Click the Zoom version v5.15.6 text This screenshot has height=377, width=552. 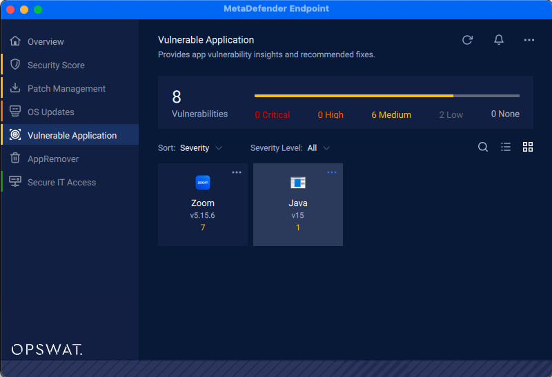click(x=202, y=215)
